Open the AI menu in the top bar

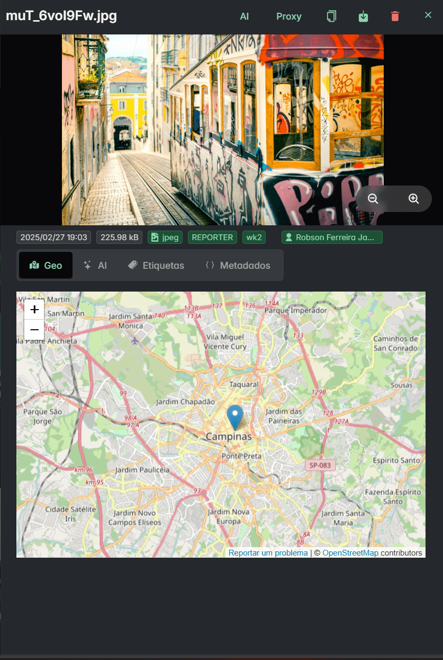point(244,16)
